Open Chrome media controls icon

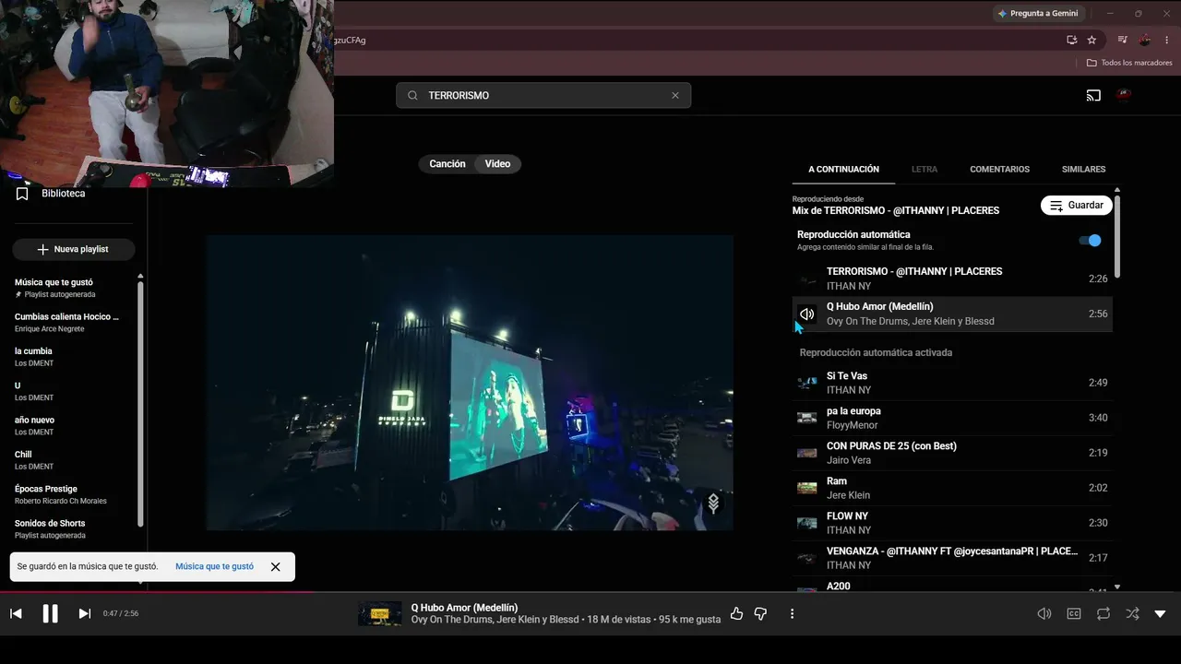pyautogui.click(x=1122, y=40)
